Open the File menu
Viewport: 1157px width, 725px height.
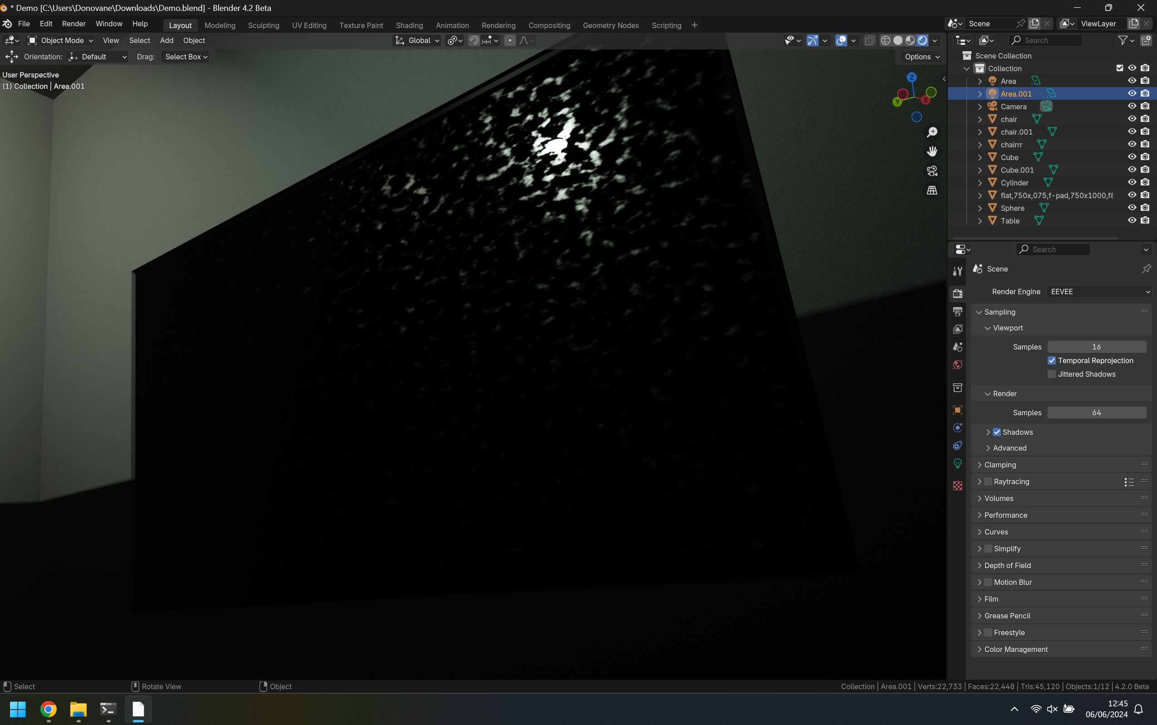pyautogui.click(x=24, y=24)
